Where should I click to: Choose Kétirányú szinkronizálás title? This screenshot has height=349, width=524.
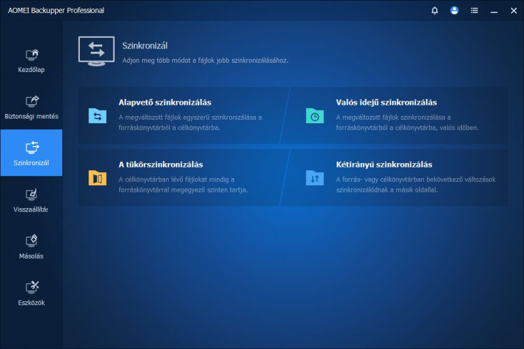[384, 164]
